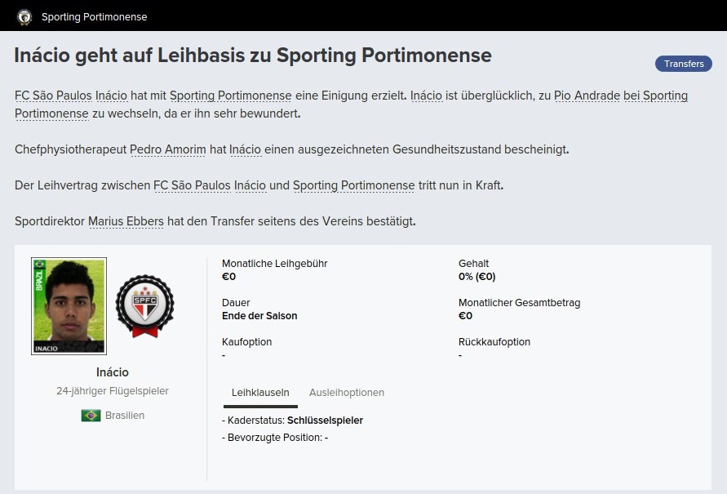This screenshot has height=494, width=727.
Task: Click Sporting Portimonense title in the top bar
Action: (94, 16)
